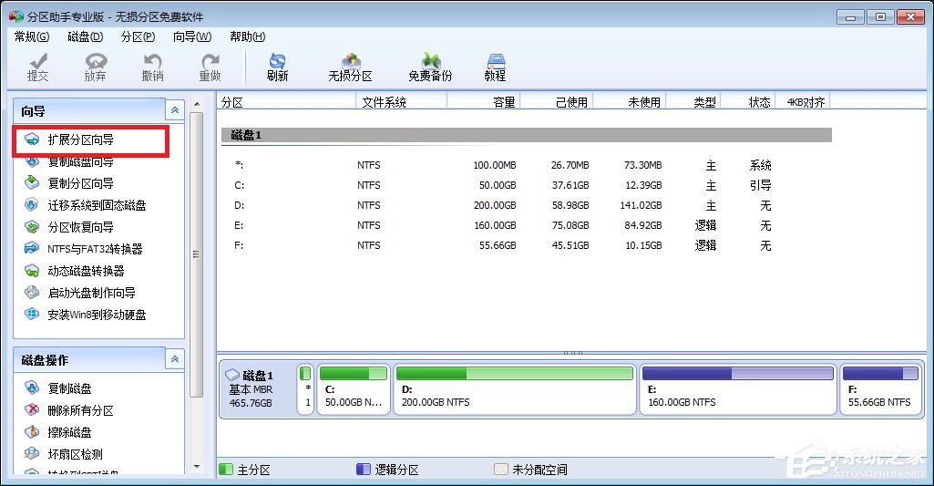The width and height of the screenshot is (934, 486).
Task: Open the 常规(G) menu
Action: (32, 37)
